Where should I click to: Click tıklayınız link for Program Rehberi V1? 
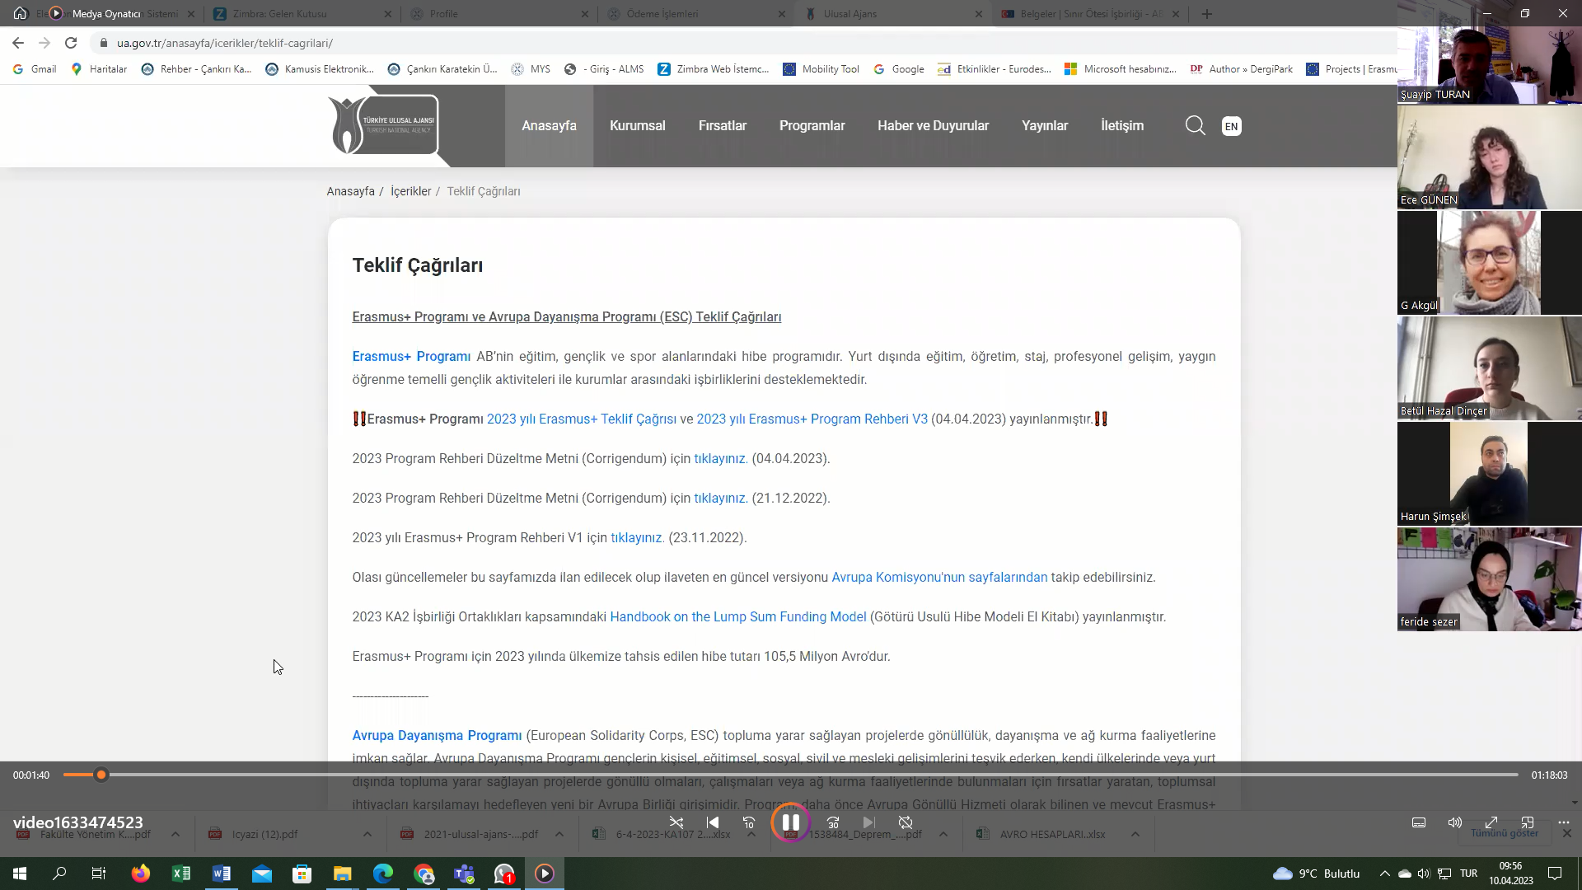[x=637, y=537]
